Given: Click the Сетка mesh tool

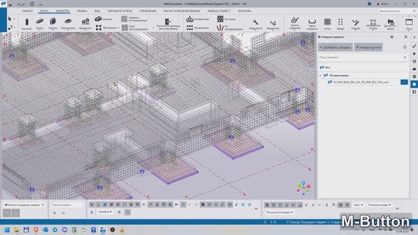Looking at the screenshot, I should pyautogui.click(x=327, y=23).
